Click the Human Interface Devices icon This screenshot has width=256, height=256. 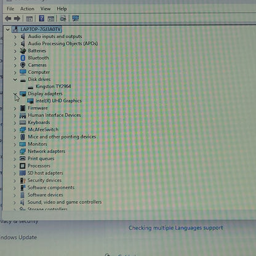[23, 115]
